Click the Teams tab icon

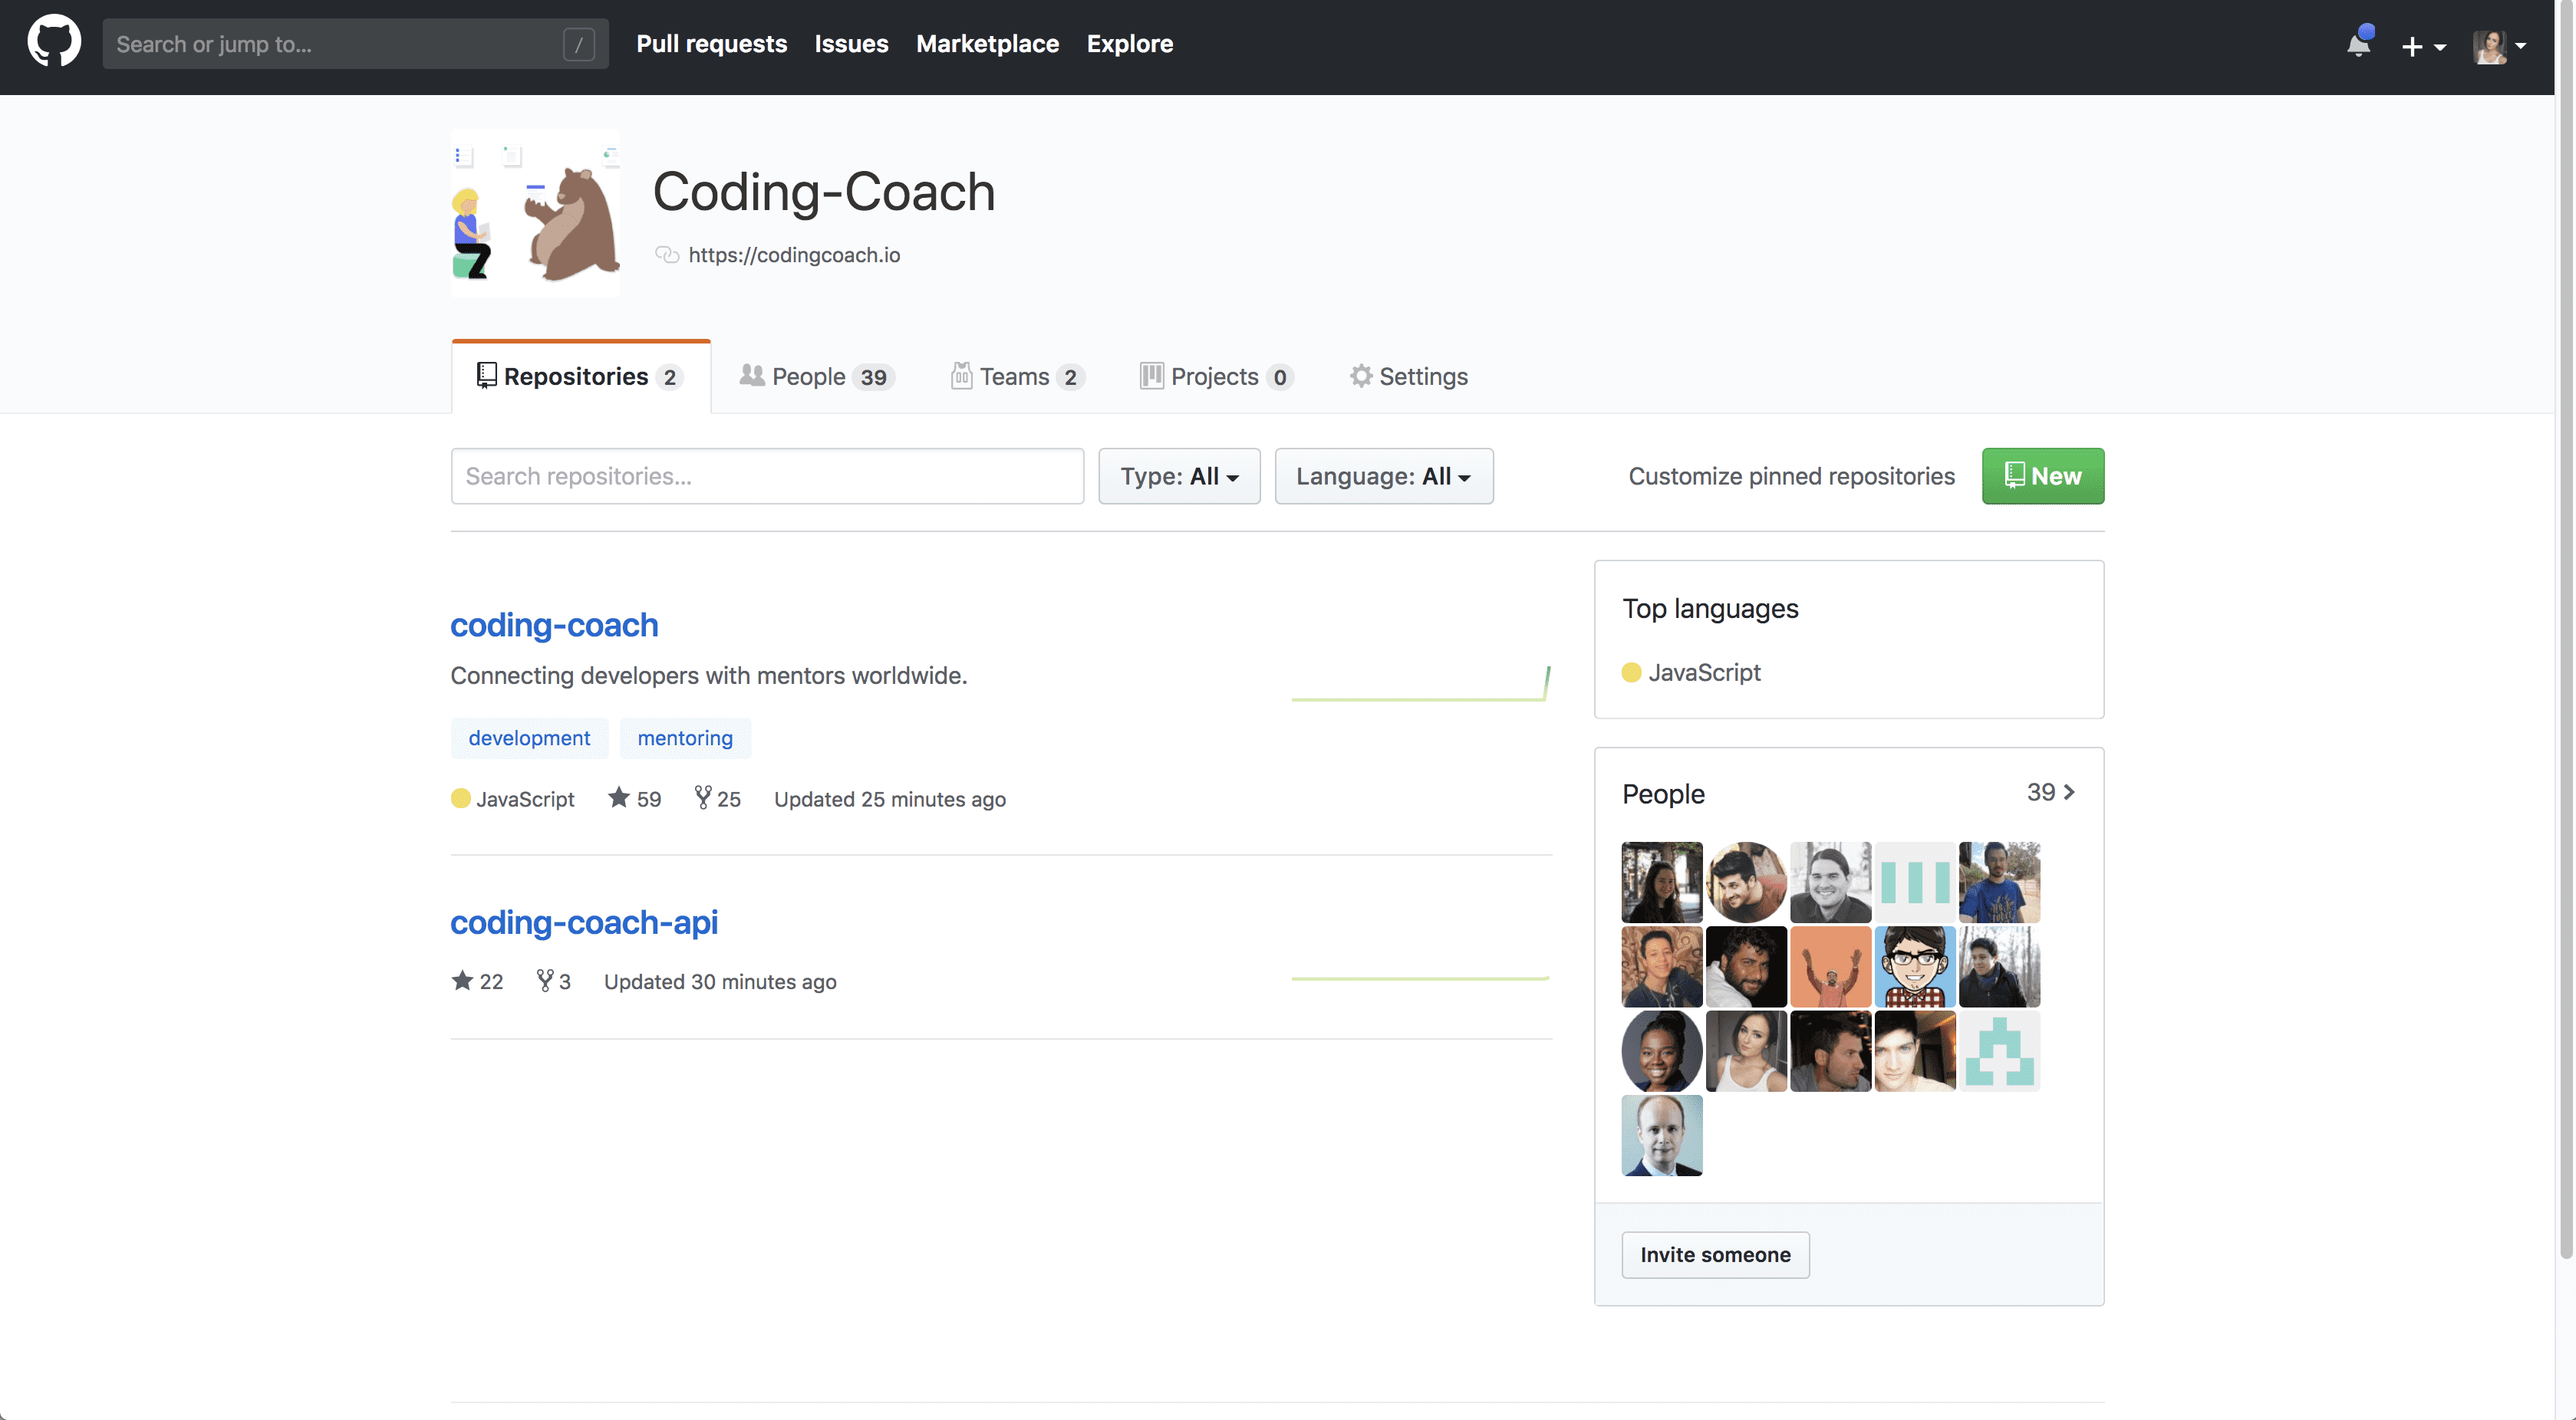(962, 376)
